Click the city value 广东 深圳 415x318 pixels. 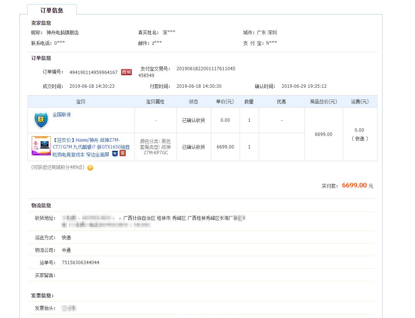coord(267,32)
